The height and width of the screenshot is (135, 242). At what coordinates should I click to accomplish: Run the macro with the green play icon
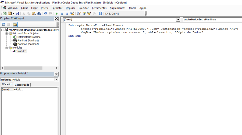tap(57, 14)
